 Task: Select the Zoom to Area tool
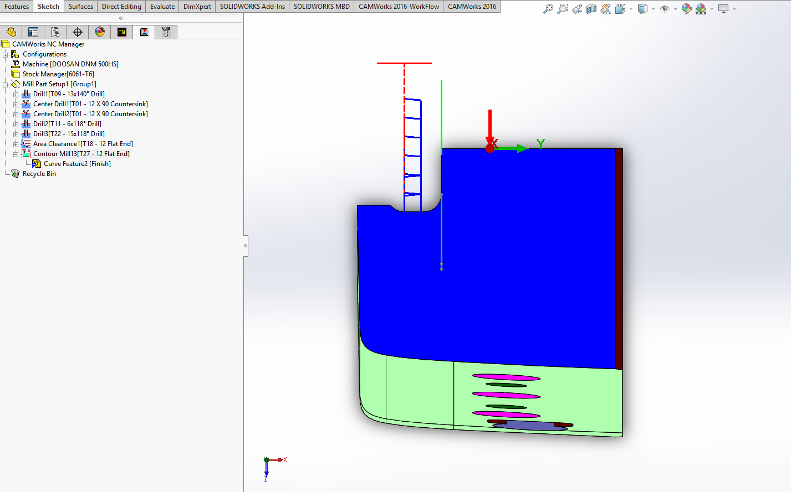click(562, 9)
